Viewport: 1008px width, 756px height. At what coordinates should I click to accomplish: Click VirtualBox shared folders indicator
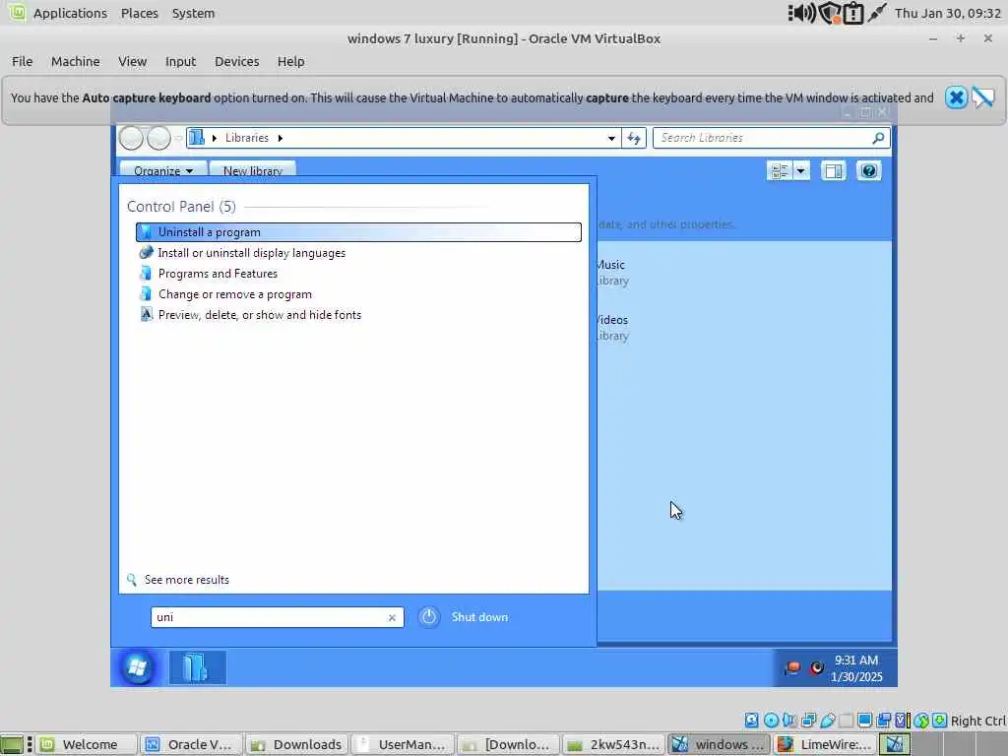[846, 721]
